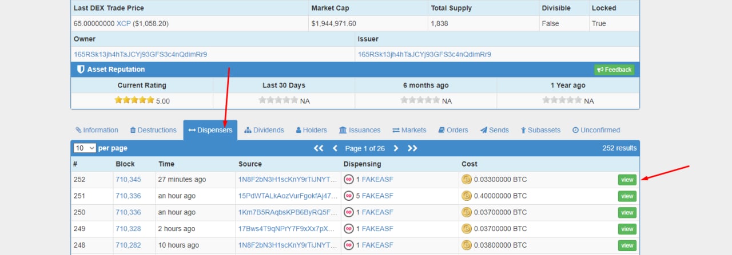Switch to the Holders tab
Image resolution: width=732 pixels, height=255 pixels.
(x=311, y=130)
